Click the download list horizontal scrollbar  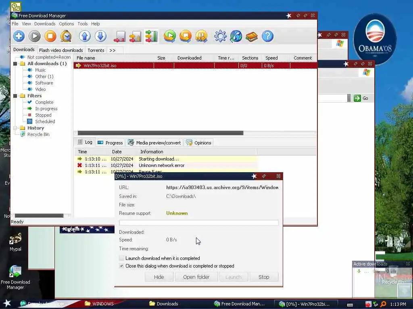161,133
